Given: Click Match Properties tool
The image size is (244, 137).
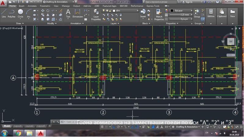Looking at the screenshot, I should pyautogui.click(x=159, y=15).
